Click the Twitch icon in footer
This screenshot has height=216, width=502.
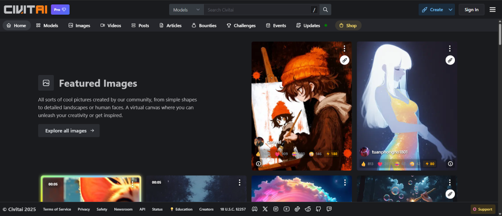click(x=329, y=209)
